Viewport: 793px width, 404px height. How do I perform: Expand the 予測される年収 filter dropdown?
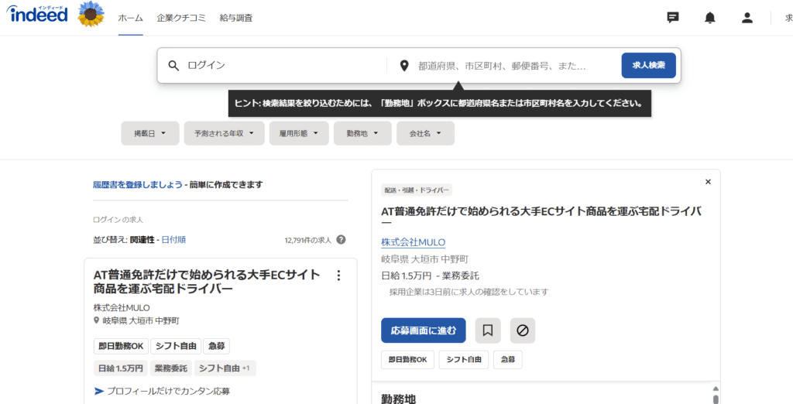(224, 133)
